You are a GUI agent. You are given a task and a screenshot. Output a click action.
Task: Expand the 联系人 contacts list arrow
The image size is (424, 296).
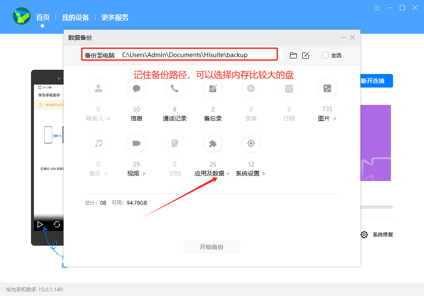pyautogui.click(x=109, y=119)
